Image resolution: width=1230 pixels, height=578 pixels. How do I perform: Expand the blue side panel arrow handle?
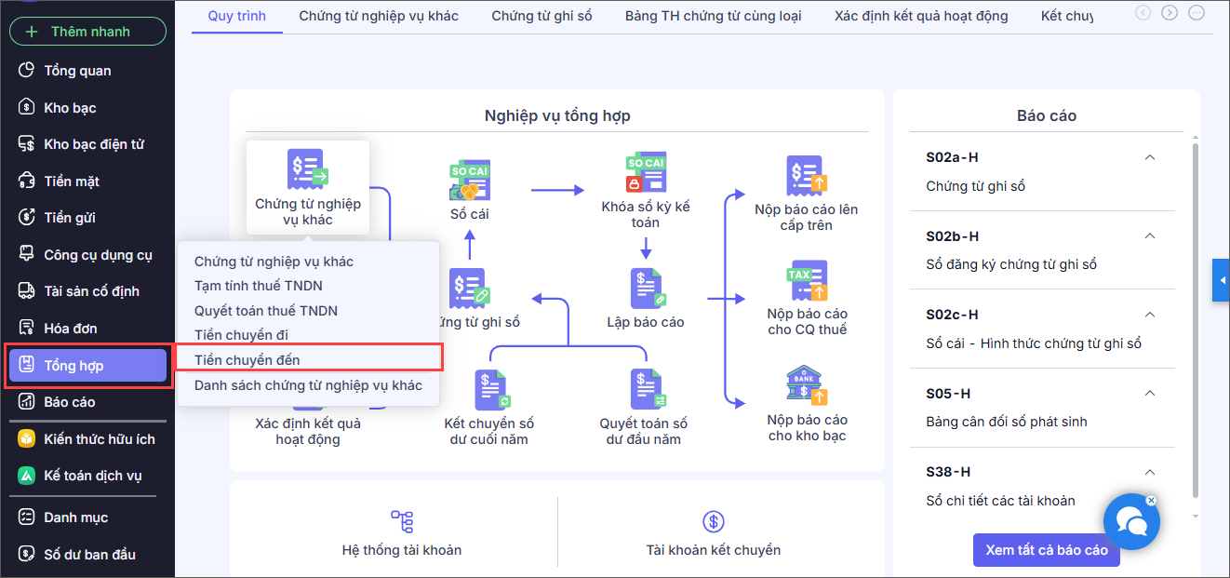point(1221,280)
